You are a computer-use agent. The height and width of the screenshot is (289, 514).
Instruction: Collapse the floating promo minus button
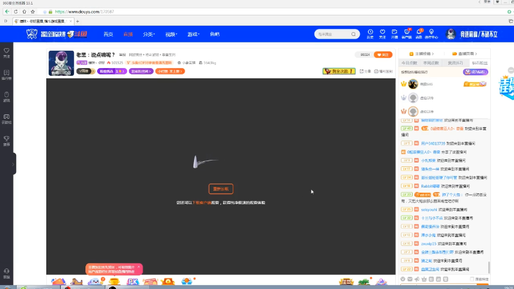tap(511, 71)
